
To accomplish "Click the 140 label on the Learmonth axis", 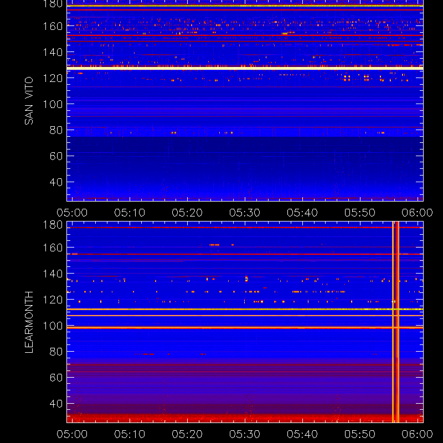I will point(53,274).
